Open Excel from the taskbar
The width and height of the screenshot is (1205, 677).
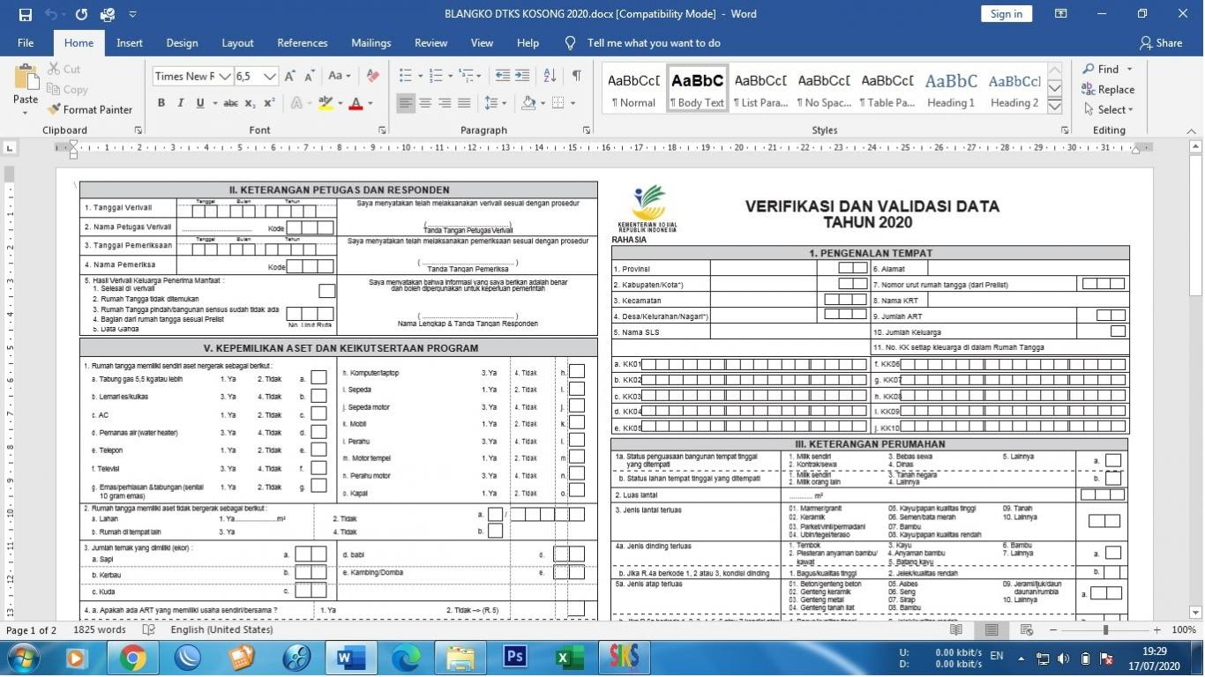tap(570, 658)
